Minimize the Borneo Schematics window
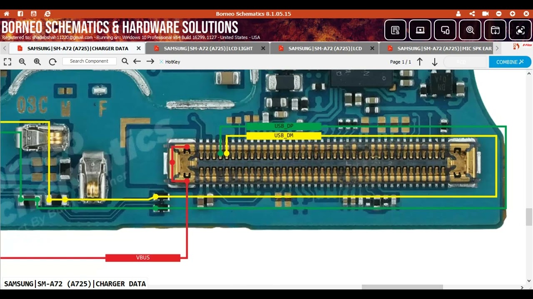Image resolution: width=533 pixels, height=299 pixels. (499, 14)
